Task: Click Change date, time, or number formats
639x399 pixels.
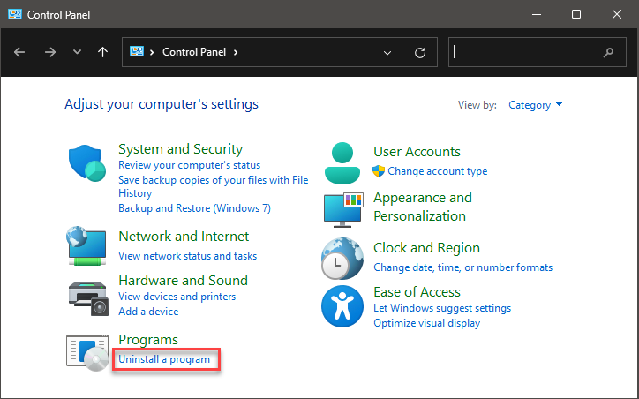Action: click(463, 267)
